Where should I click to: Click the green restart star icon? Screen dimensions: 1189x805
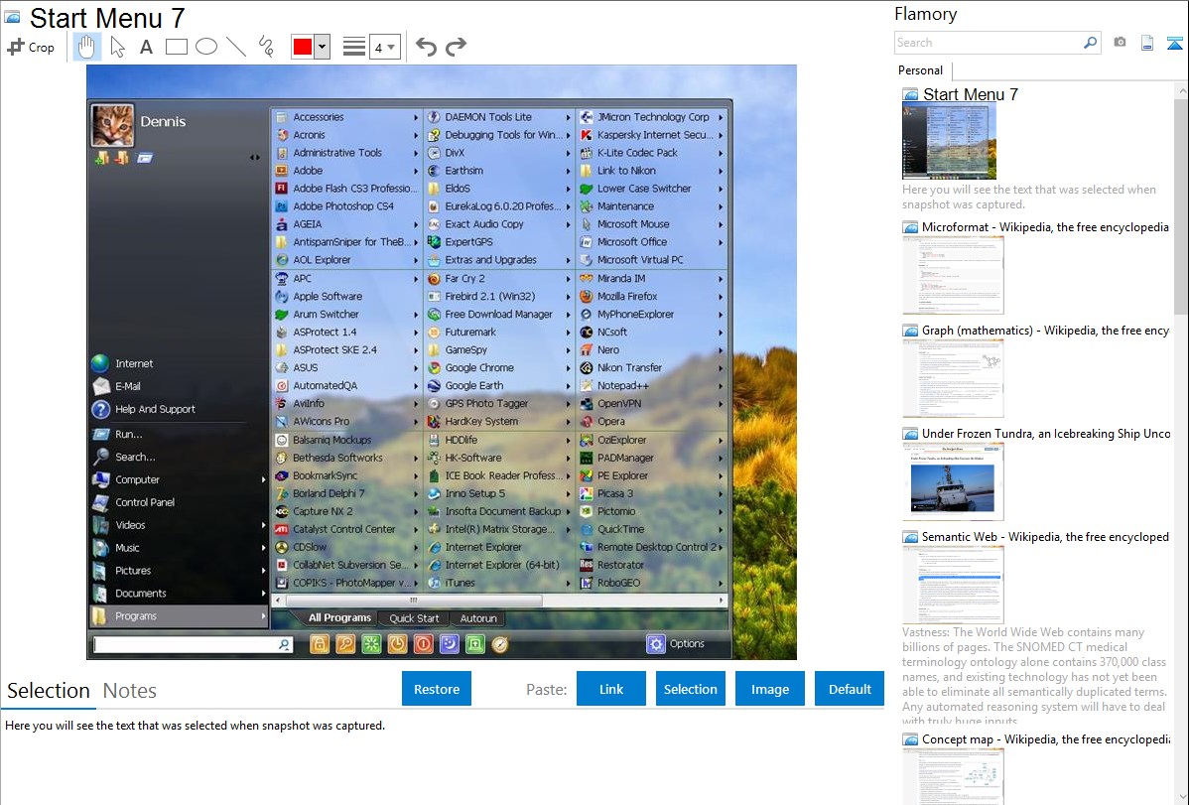(371, 644)
